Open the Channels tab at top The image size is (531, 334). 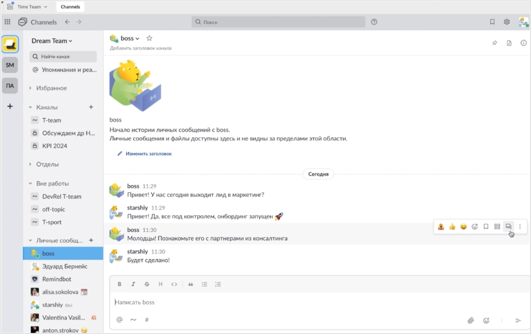(x=70, y=7)
